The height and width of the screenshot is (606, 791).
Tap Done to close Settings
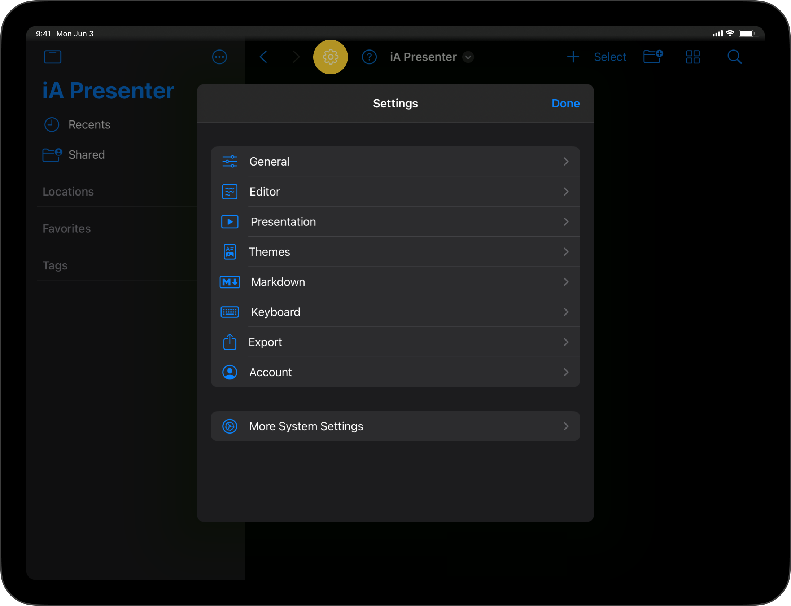[565, 104]
